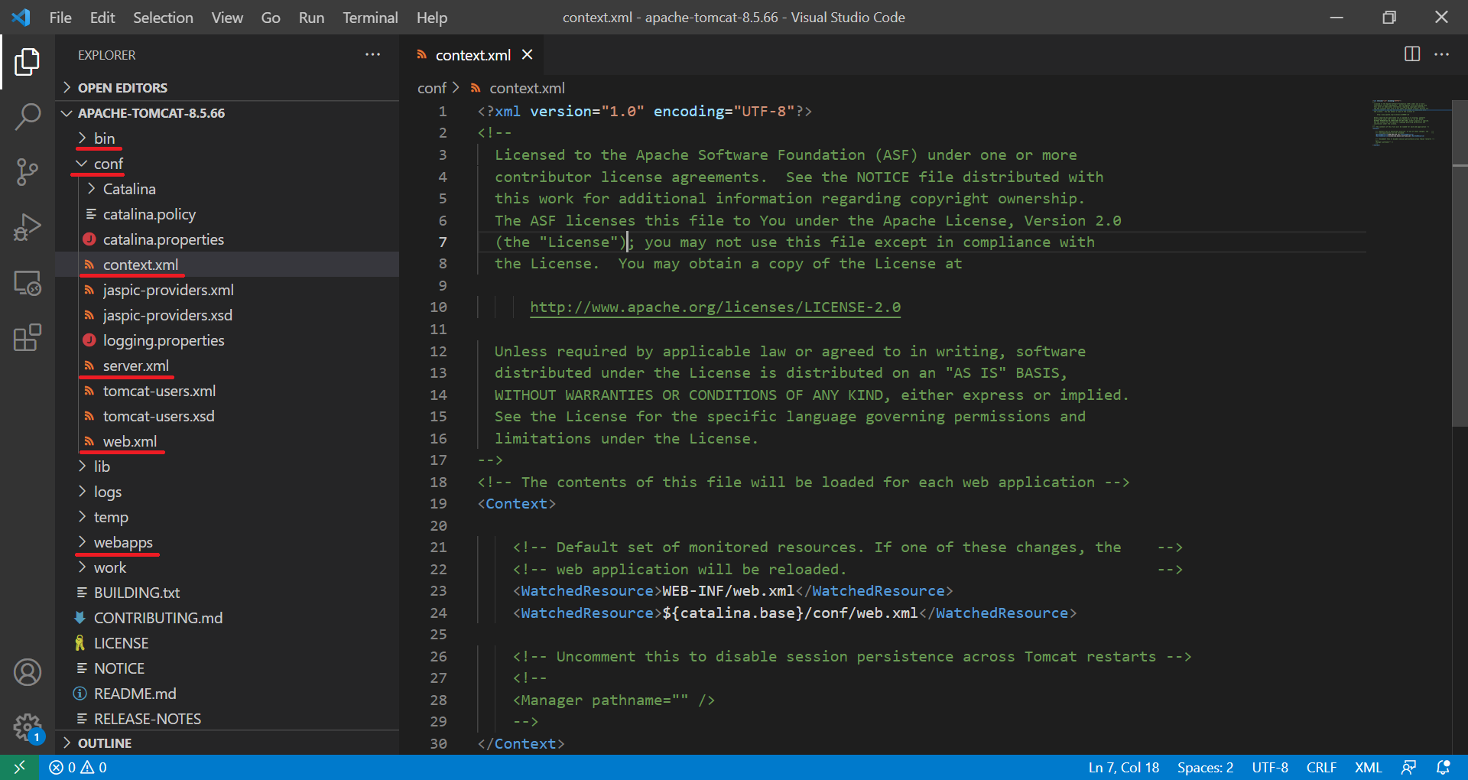This screenshot has width=1468, height=780.
Task: Collapse the APACHE-TOMCAT-8.5.66 folder section
Action: tap(151, 113)
